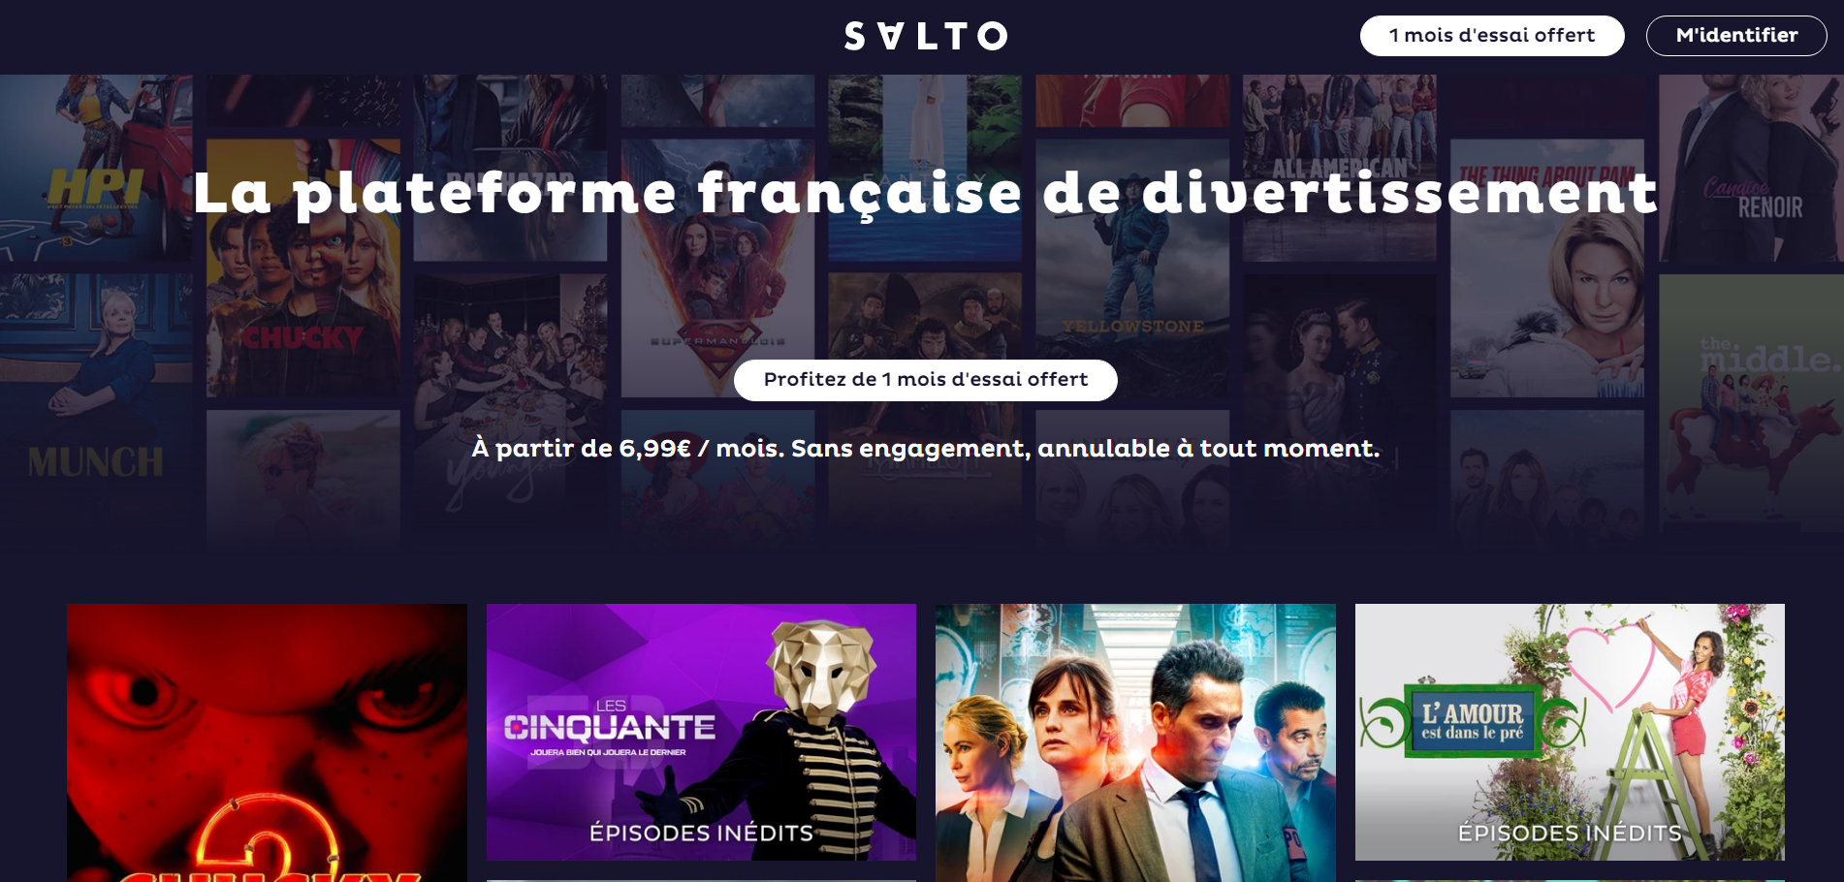The height and width of the screenshot is (882, 1844).
Task: Click the main headline La plateforme française
Action: tap(926, 192)
